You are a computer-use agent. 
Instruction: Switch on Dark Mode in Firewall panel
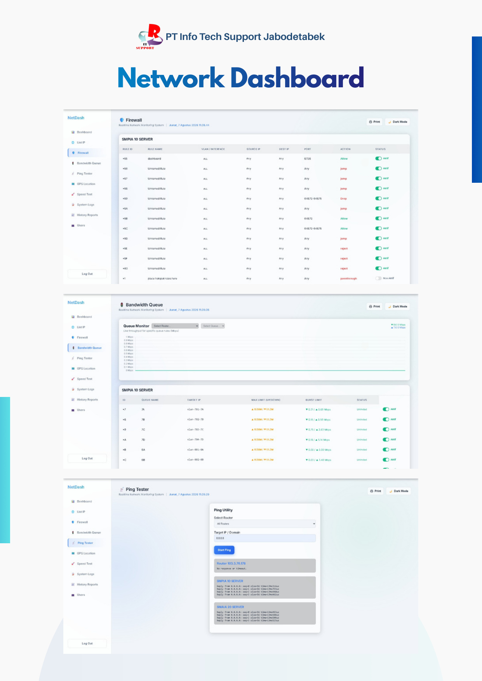(397, 122)
